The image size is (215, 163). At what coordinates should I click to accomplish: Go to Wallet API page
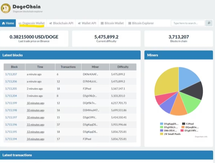click(87, 23)
